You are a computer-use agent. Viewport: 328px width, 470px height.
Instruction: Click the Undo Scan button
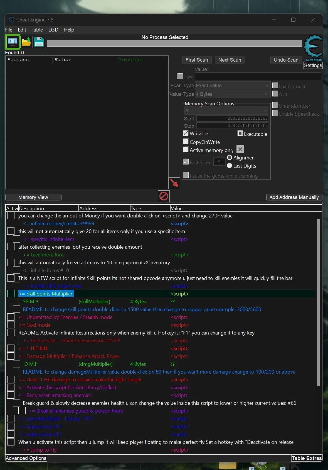click(x=286, y=60)
